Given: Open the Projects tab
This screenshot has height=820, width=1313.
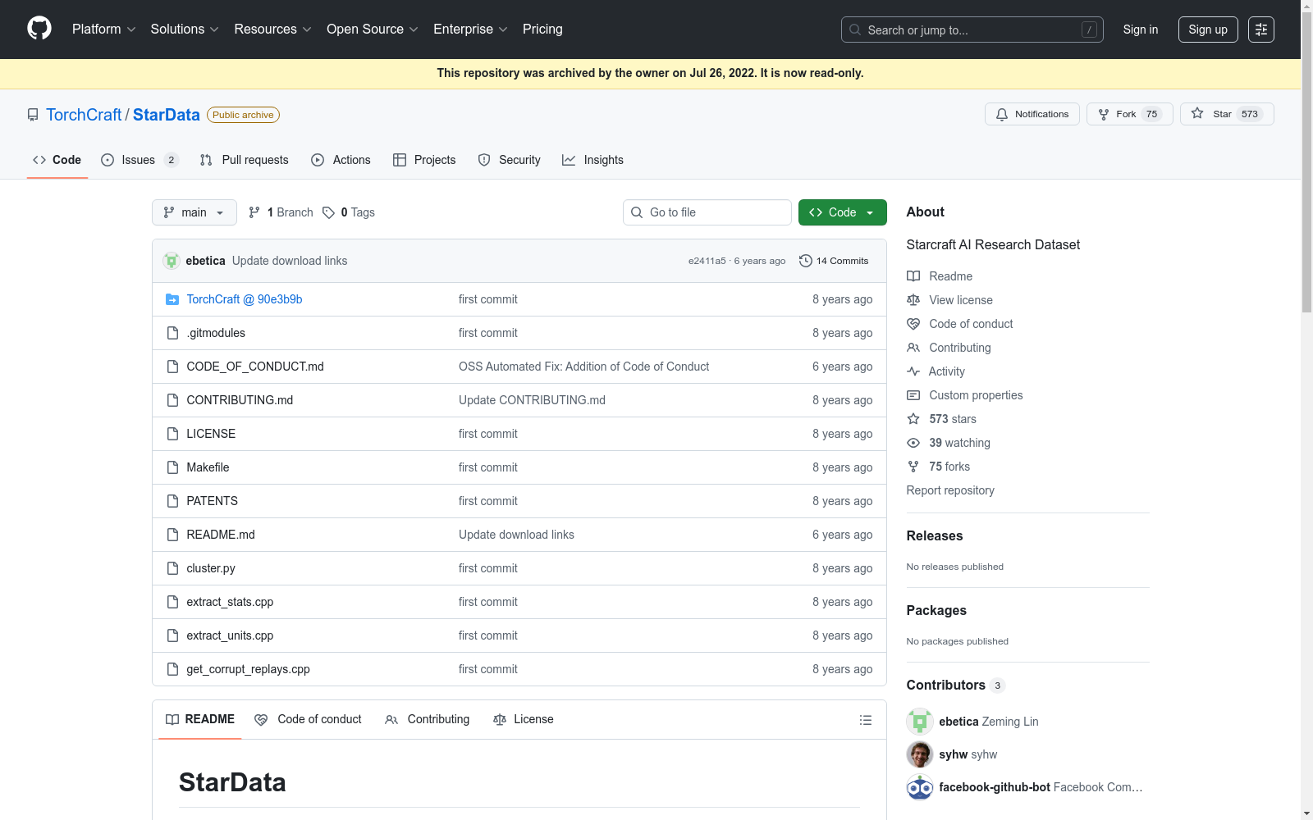Looking at the screenshot, I should tap(424, 160).
